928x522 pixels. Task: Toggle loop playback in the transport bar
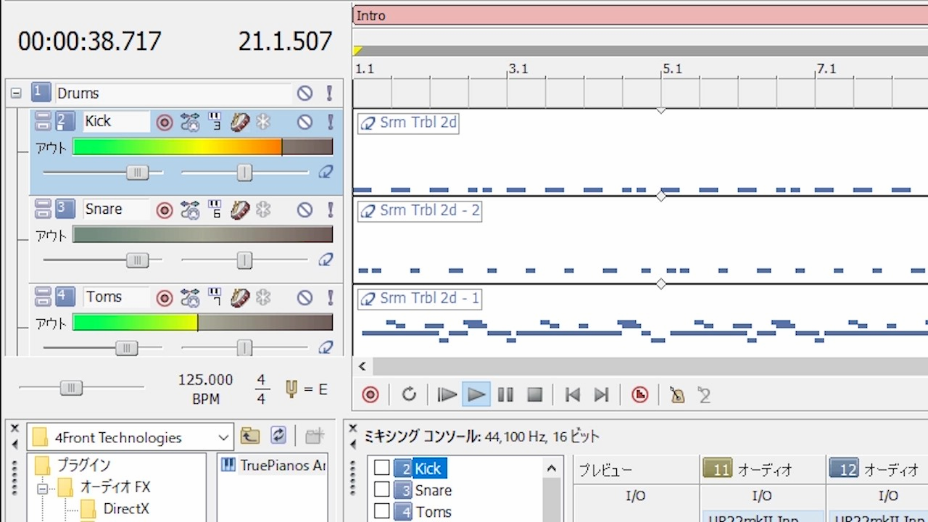409,394
